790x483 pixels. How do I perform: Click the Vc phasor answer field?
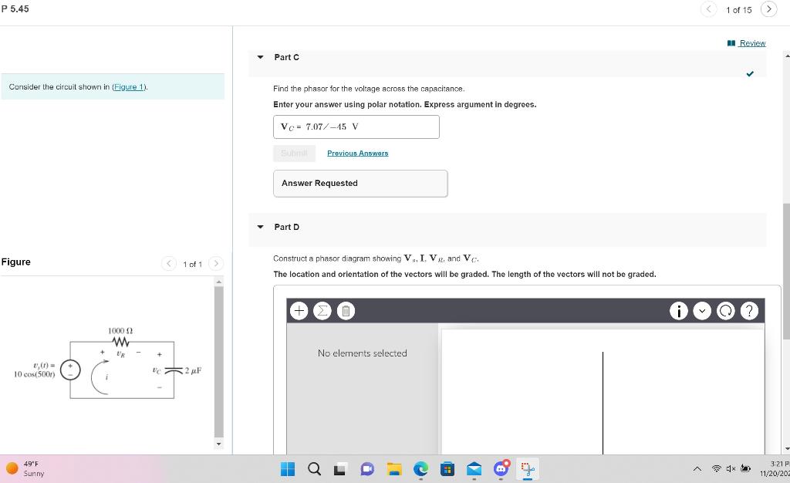356,127
